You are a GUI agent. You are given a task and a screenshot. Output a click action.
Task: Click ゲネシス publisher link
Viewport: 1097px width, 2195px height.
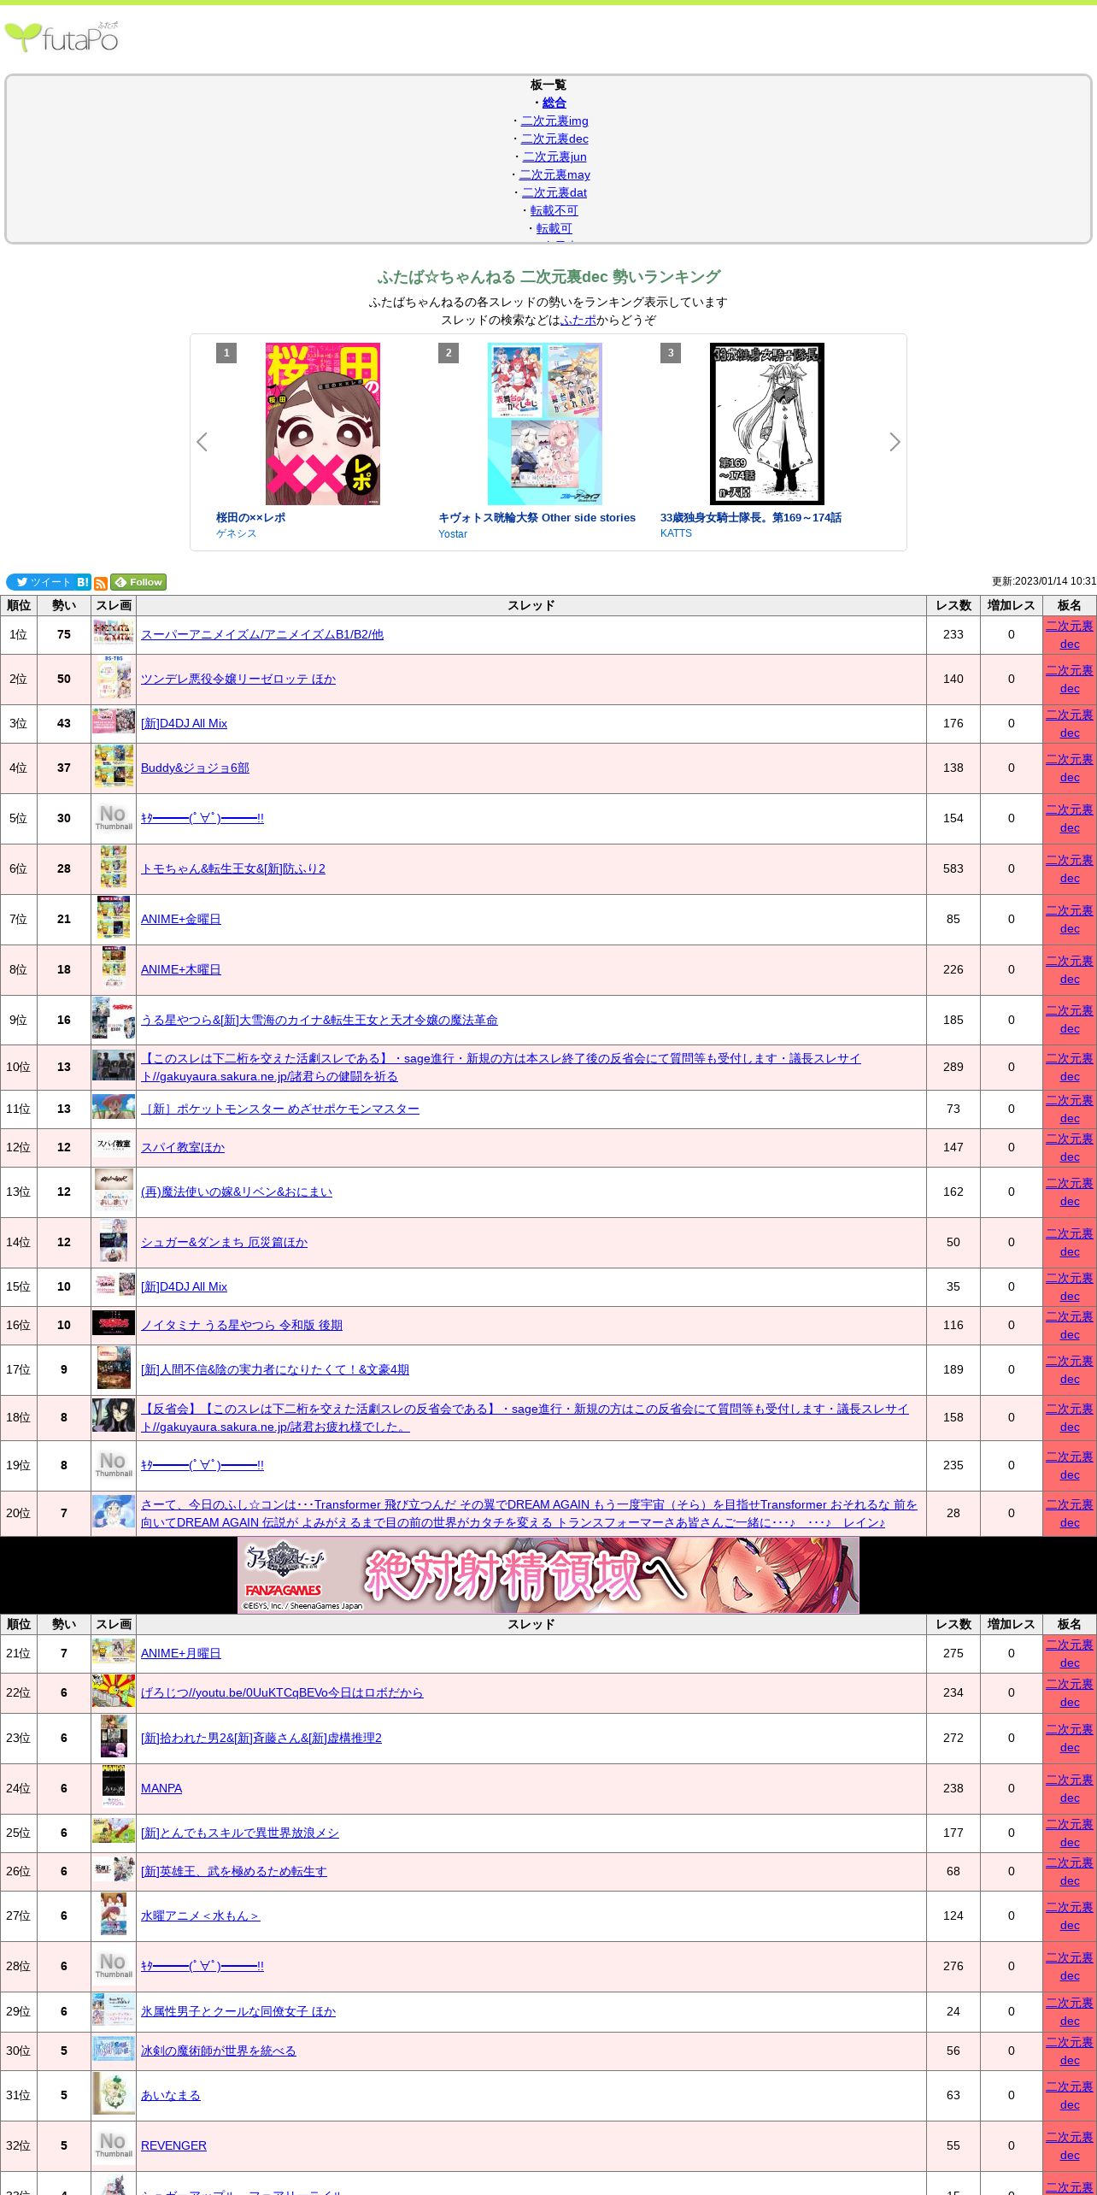(x=236, y=533)
